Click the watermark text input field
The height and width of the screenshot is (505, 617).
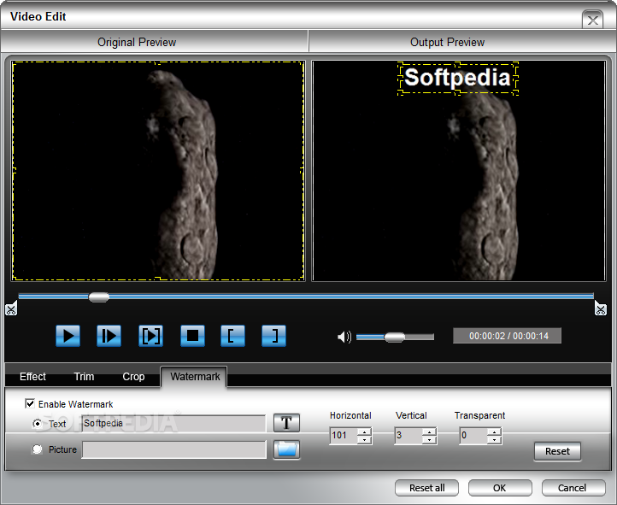point(174,424)
